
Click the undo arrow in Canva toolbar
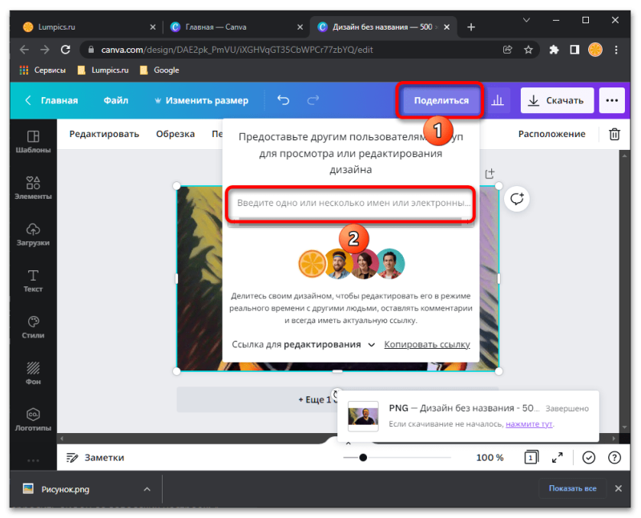click(283, 100)
